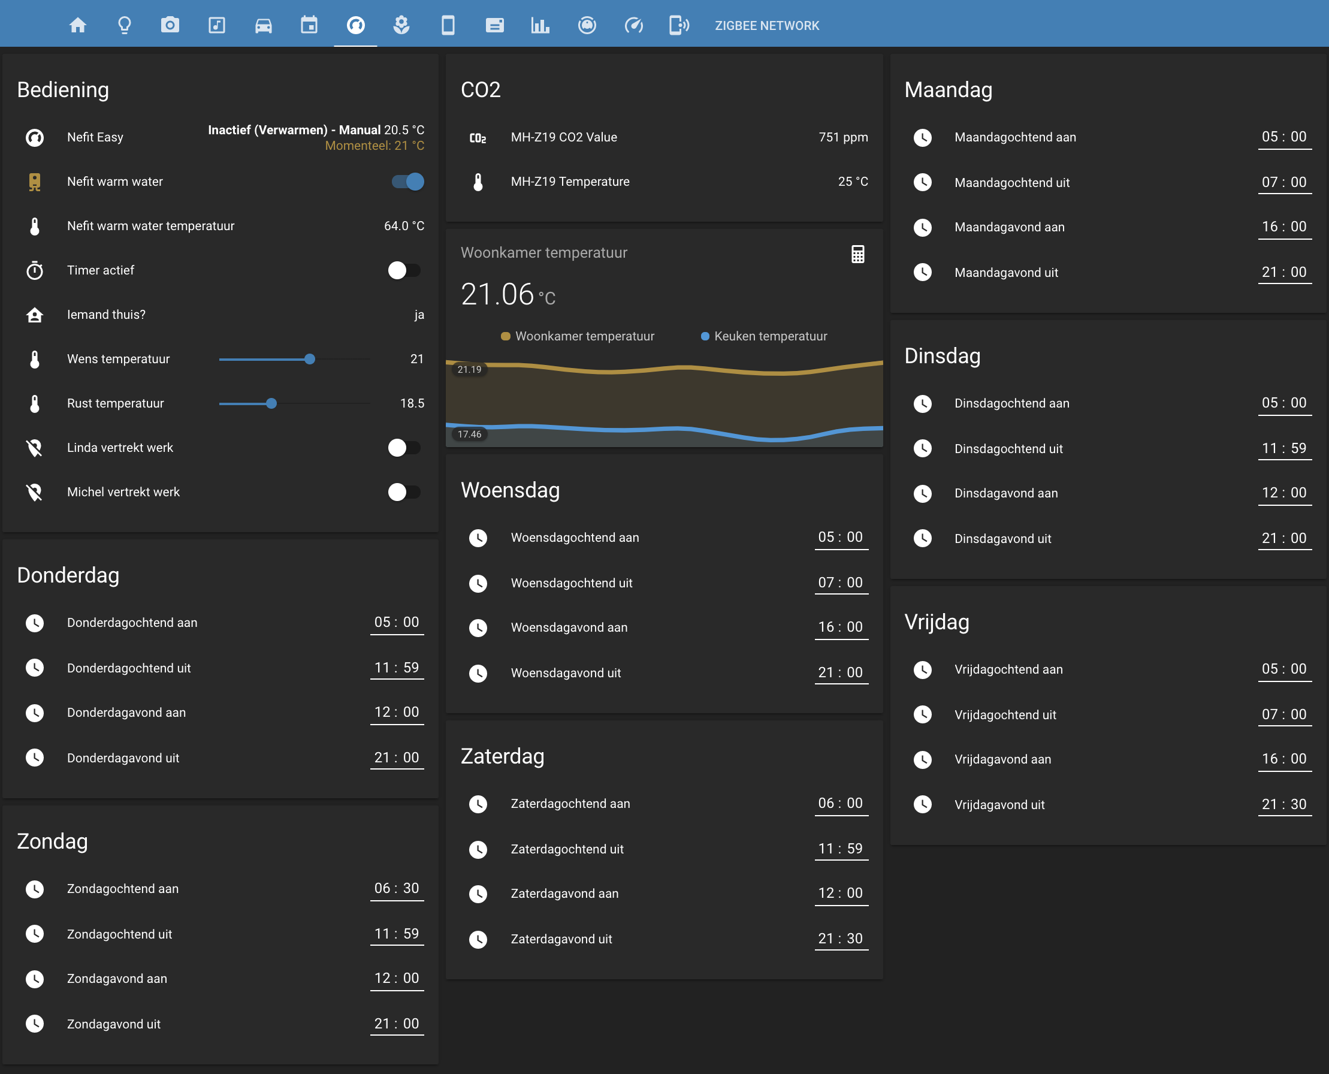1329x1074 pixels.
Task: Open the ZIGBEE NETWORK tab
Action: (766, 25)
